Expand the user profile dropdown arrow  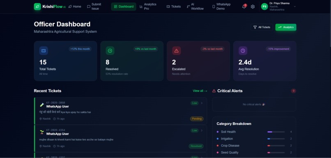point(295,7)
